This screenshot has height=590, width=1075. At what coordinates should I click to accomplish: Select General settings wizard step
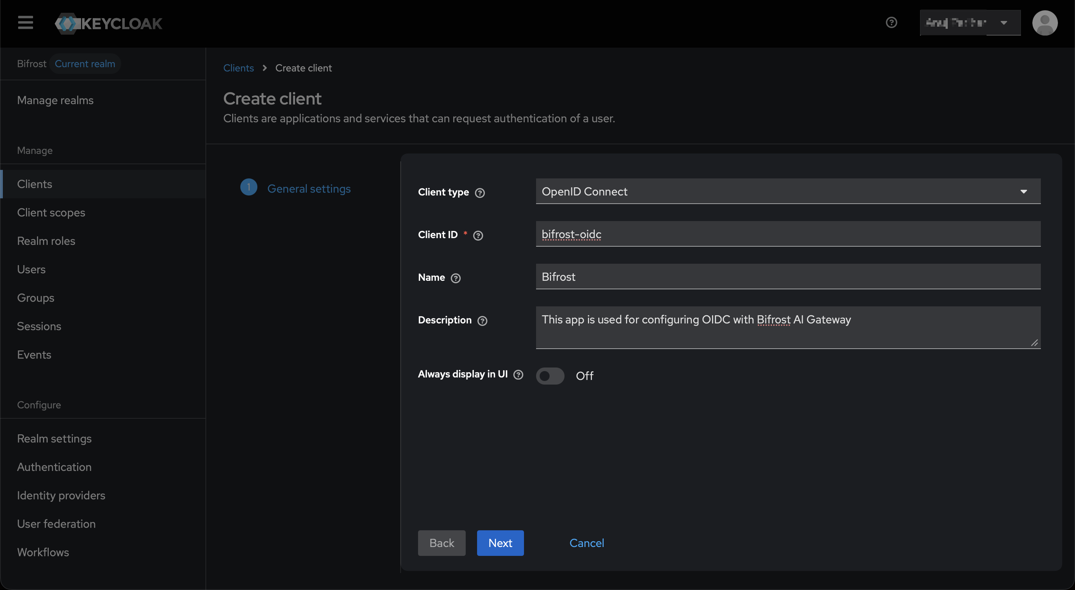point(309,189)
